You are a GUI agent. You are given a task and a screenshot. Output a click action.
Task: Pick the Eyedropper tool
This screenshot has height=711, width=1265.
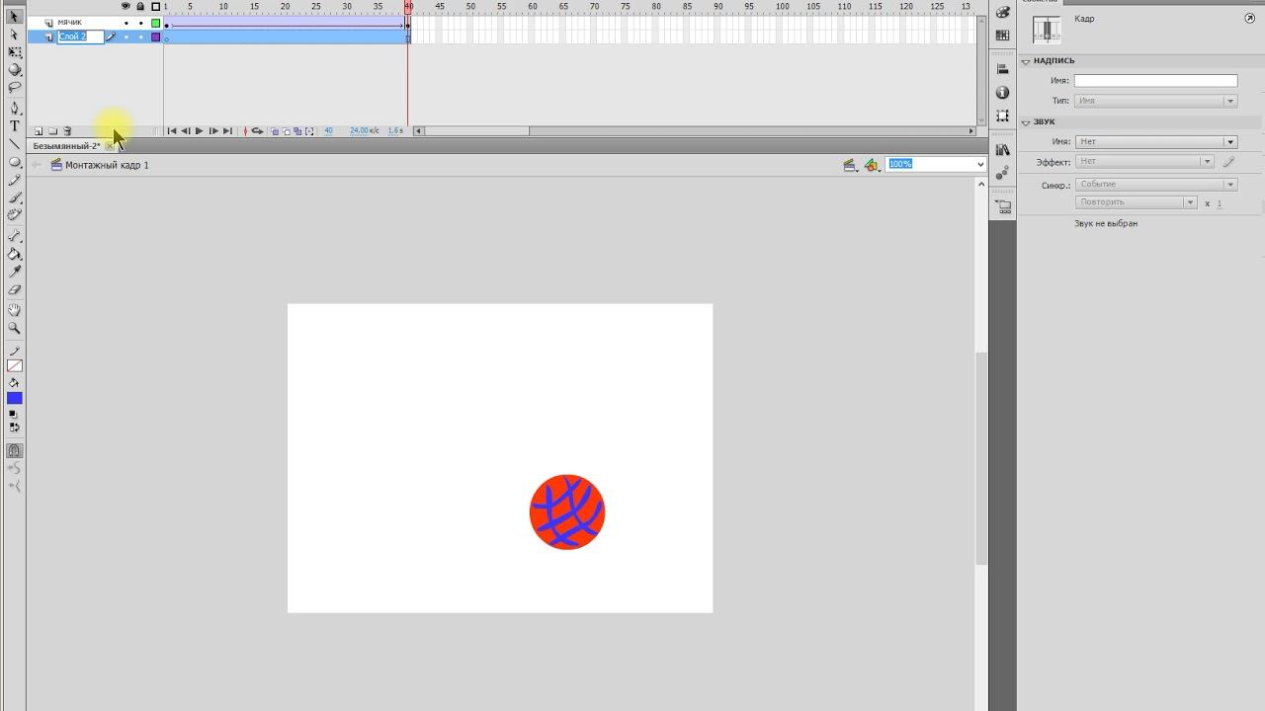(x=14, y=272)
